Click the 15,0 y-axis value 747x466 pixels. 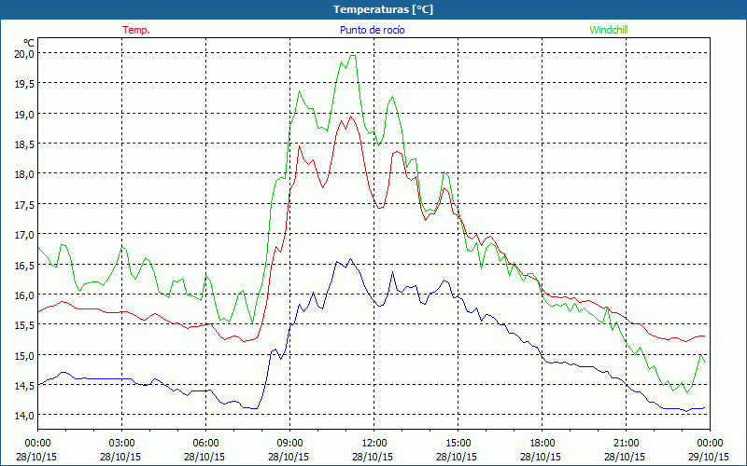(x=24, y=355)
